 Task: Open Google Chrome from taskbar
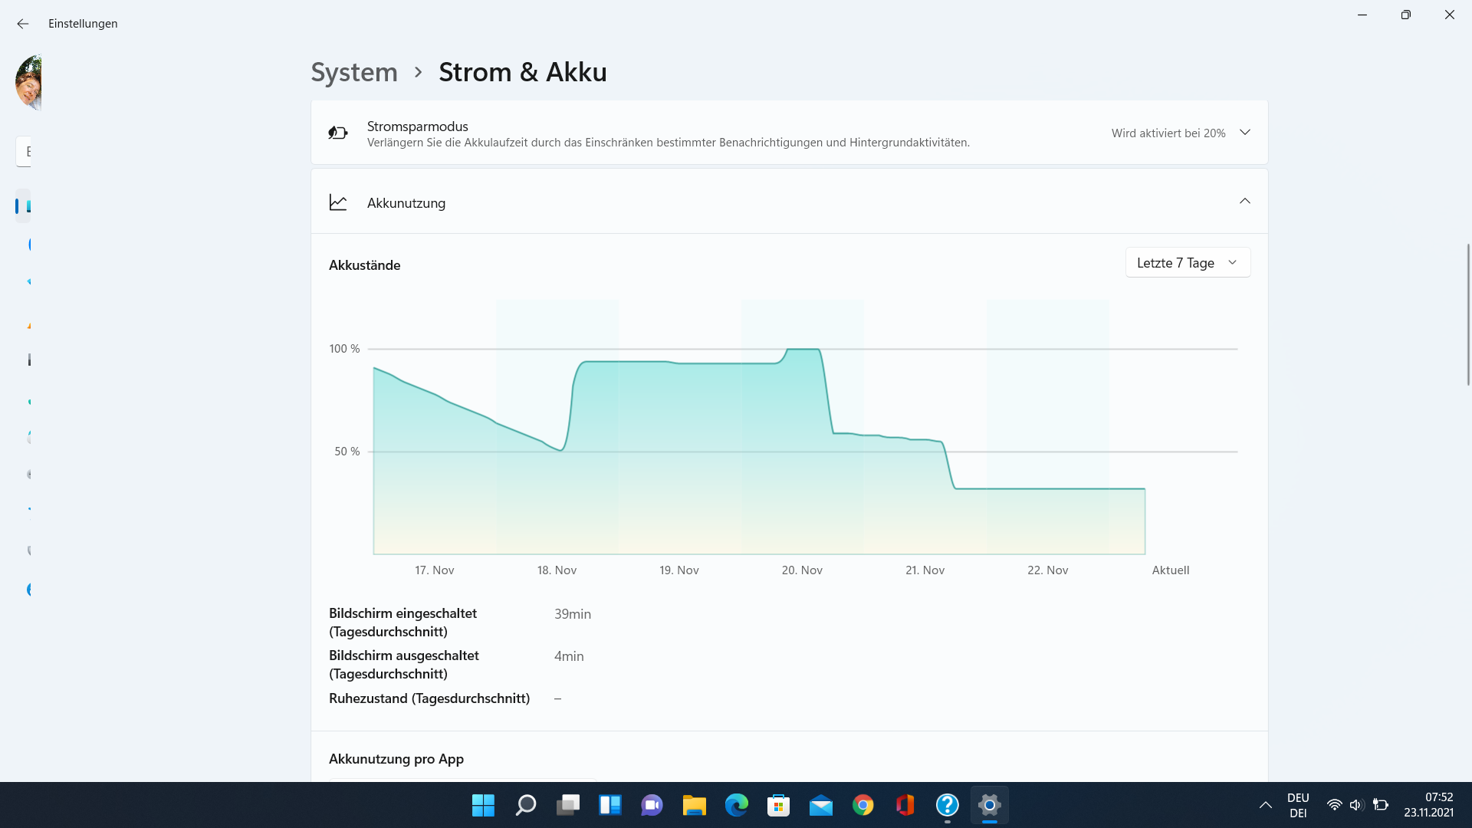(863, 805)
